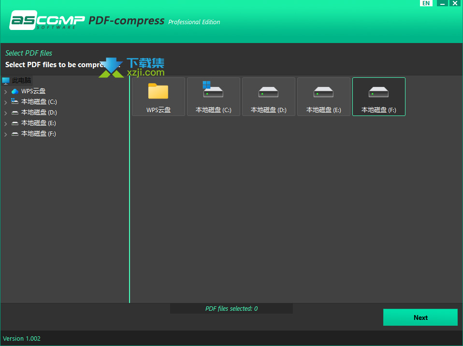Viewport: 463px width, 346px height.
Task: Open the 本地磁盘 (F:) drive tile
Action: 379,97
